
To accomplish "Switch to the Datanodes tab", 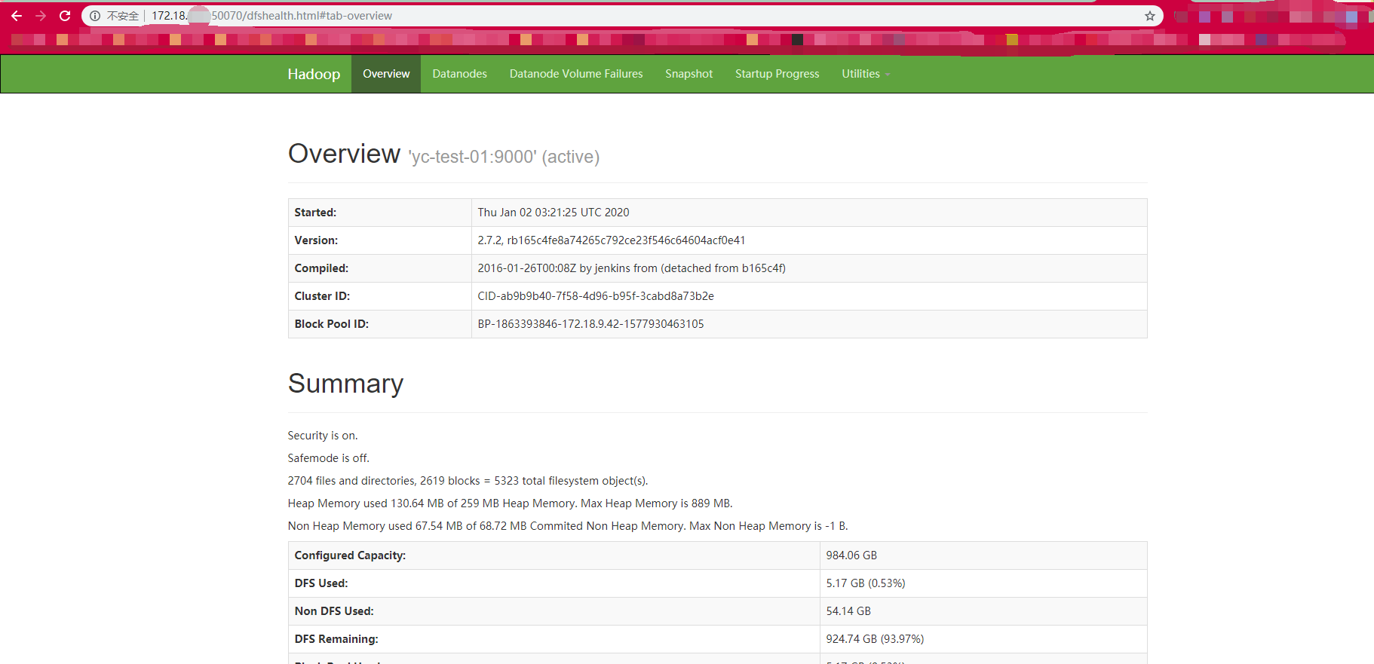I will click(459, 74).
